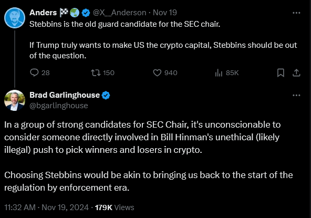Click the Brad Garlinghouse display name
311x218 pixels.
coord(65,95)
